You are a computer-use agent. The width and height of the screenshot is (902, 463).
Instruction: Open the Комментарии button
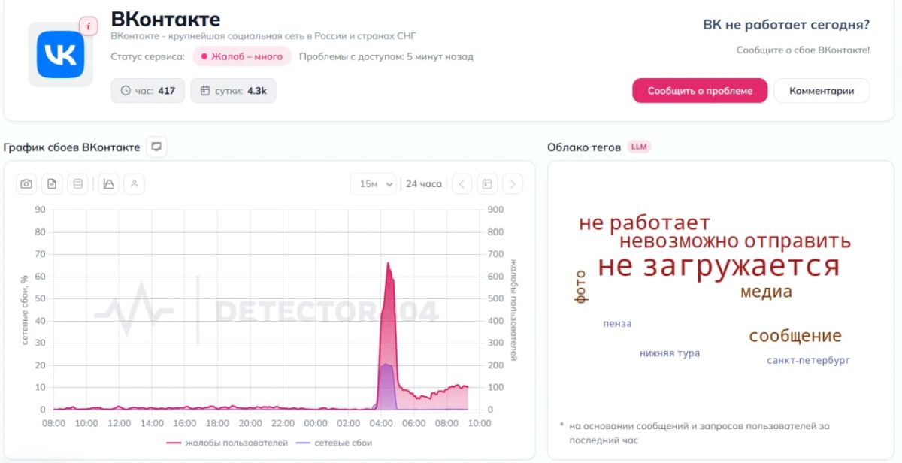[x=822, y=91]
